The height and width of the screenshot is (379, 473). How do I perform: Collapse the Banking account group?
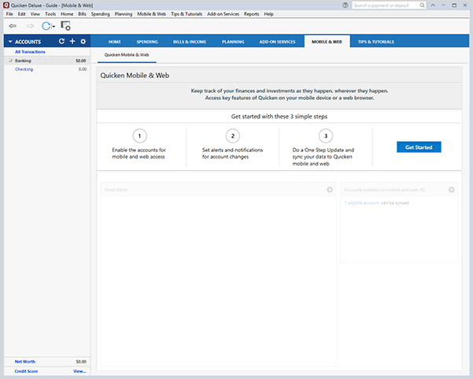click(x=10, y=61)
